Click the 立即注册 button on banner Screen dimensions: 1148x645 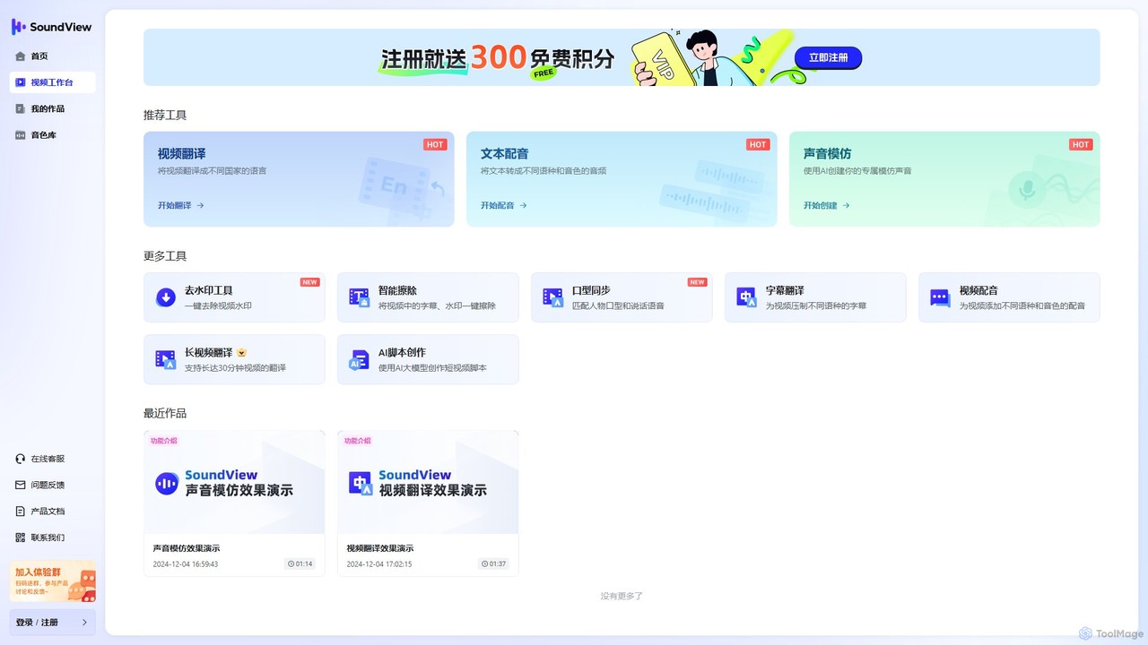[828, 57]
